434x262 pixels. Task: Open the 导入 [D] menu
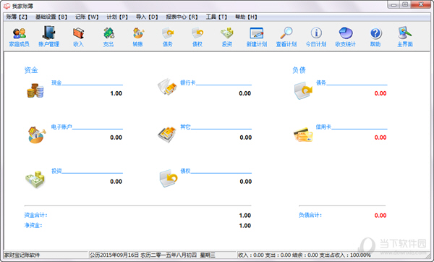147,17
